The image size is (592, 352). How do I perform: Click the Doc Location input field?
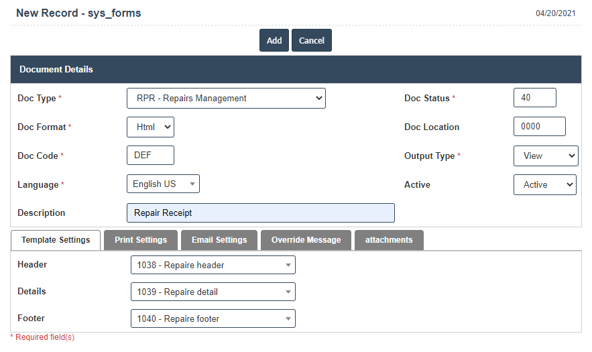[539, 126]
